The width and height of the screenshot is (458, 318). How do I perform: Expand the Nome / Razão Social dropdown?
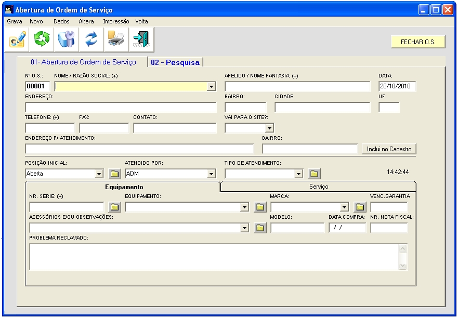212,87
